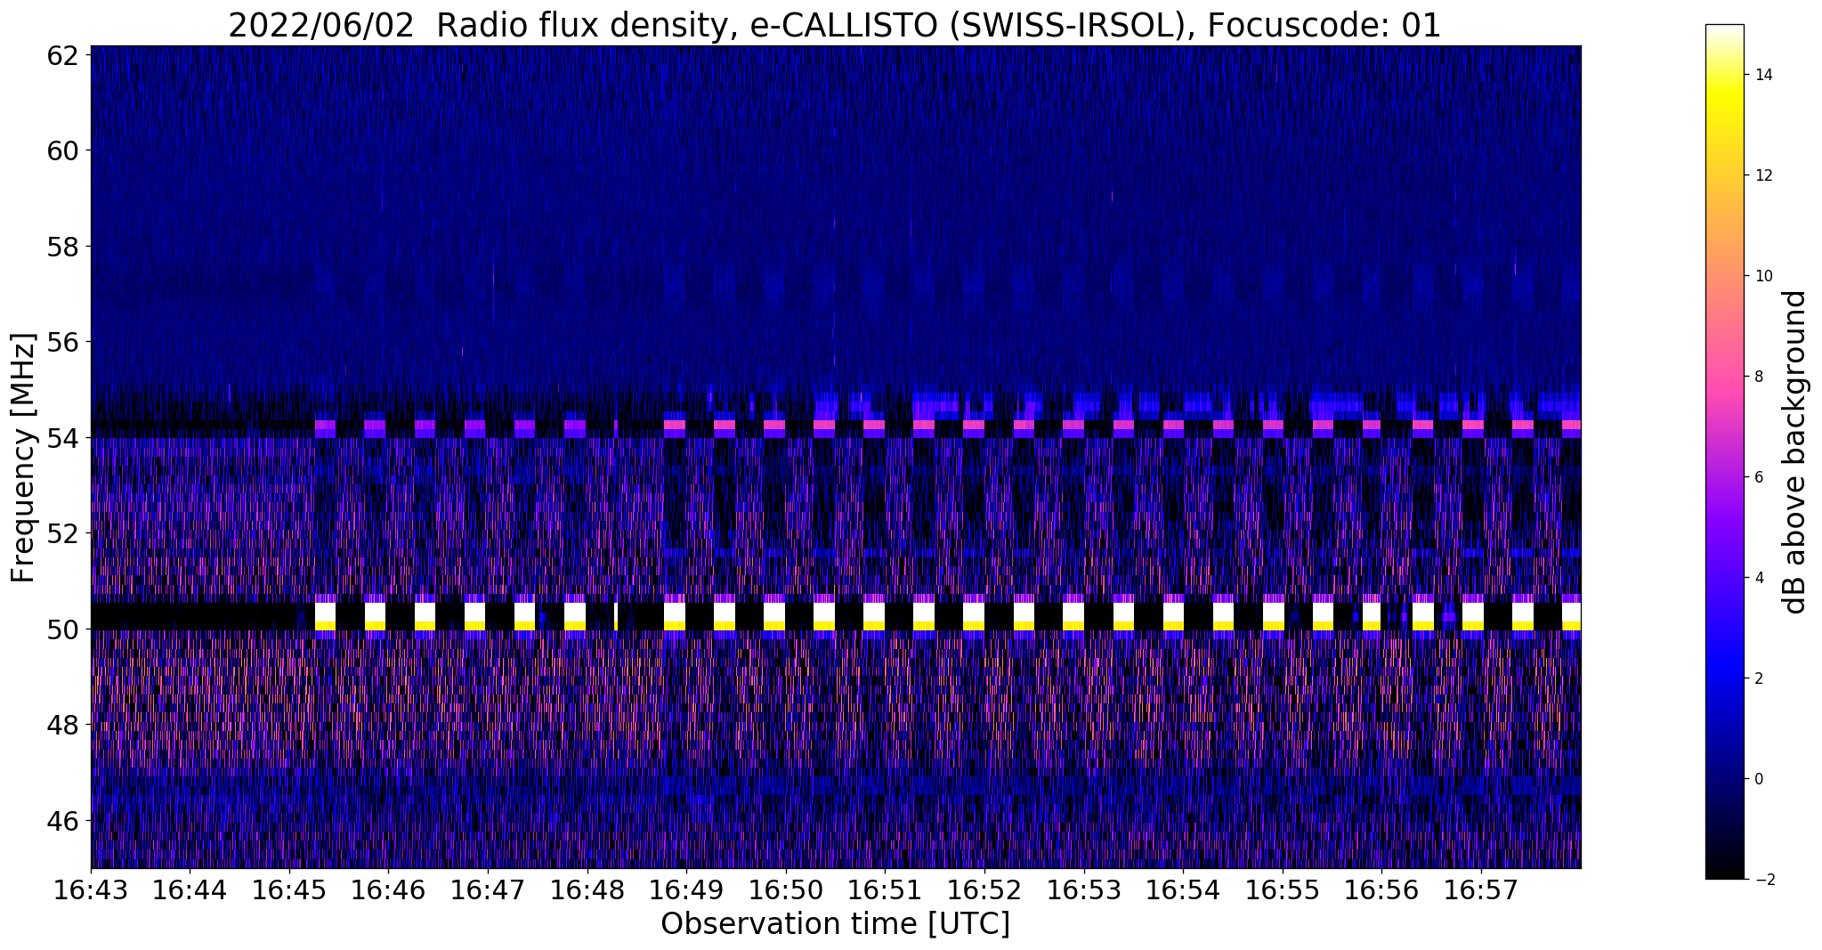This screenshot has height=950, width=1822.
Task: Click the 46 MHz frequency tick label
Action: 63,820
